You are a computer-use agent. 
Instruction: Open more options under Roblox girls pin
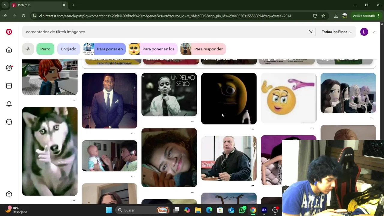click(372, 118)
